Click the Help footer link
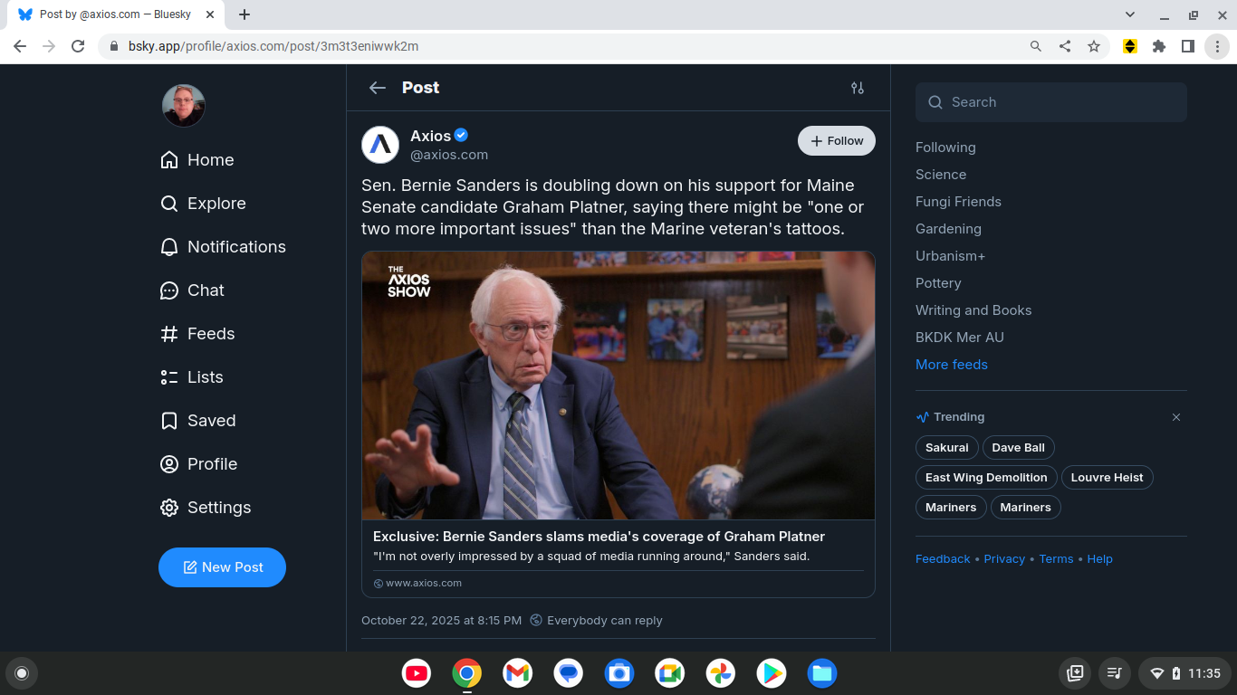Screen dimensions: 1237x695 [x=1099, y=559]
